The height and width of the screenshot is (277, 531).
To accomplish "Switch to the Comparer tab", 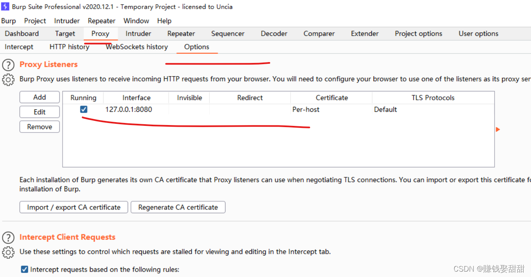I will pos(319,34).
